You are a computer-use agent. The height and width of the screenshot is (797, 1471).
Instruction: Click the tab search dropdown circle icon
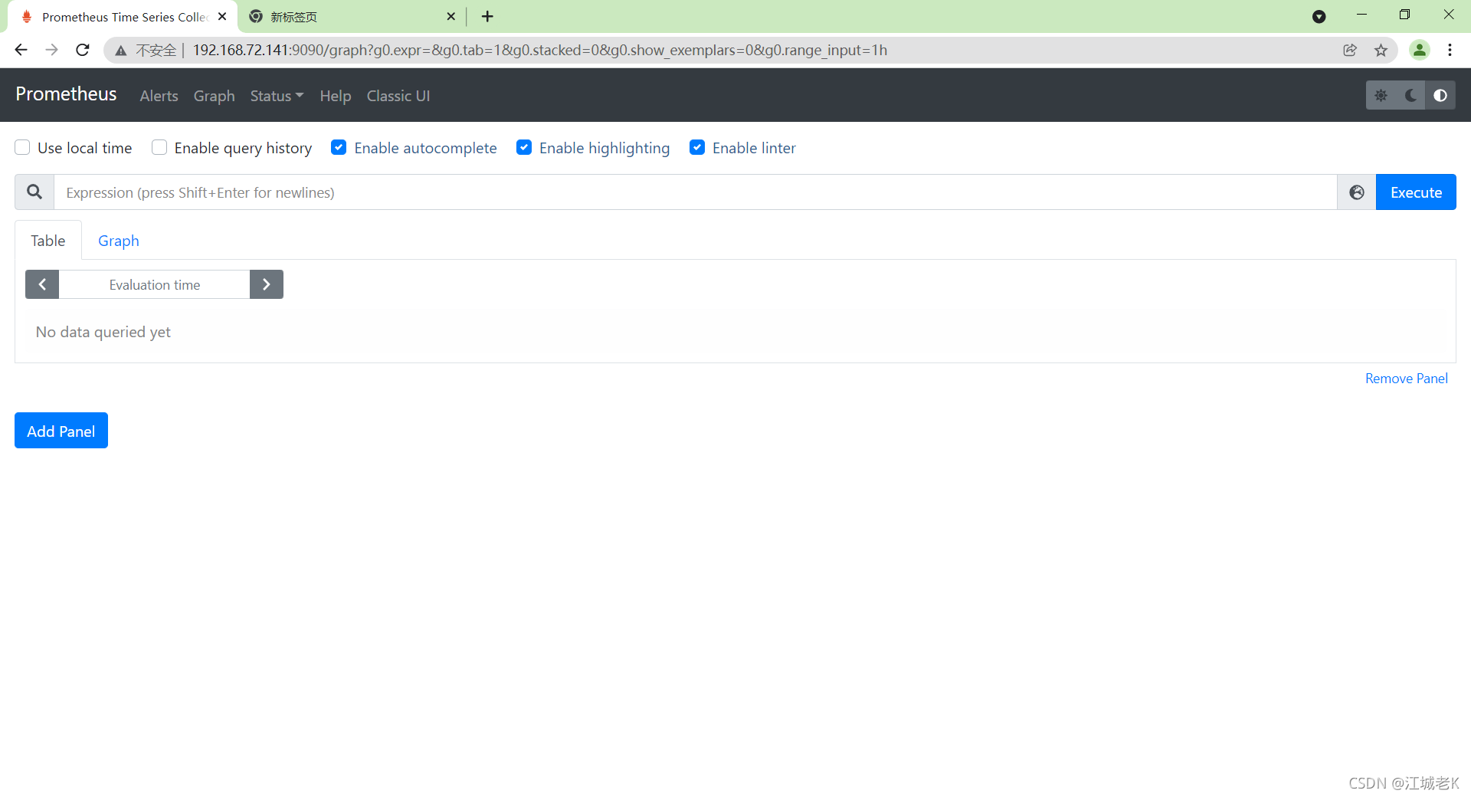1319,16
